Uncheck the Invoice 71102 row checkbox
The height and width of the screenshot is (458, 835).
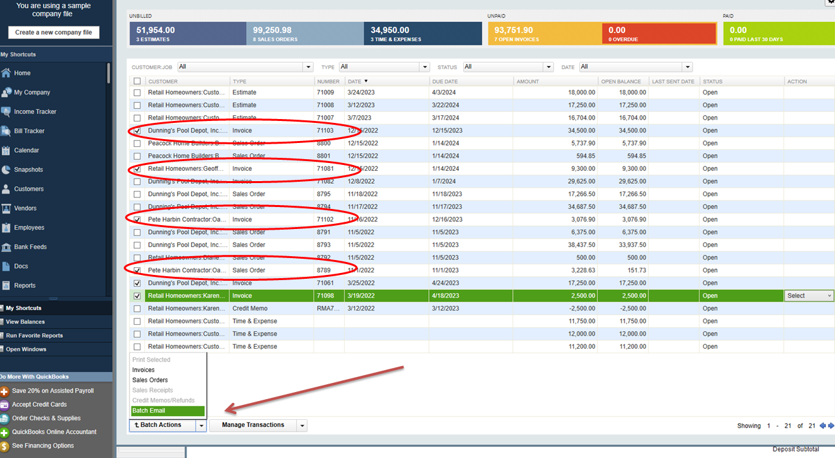(x=137, y=219)
